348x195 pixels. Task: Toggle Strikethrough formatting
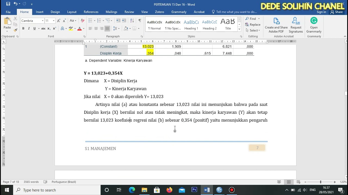43,28
